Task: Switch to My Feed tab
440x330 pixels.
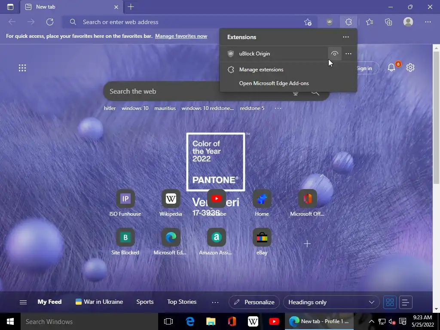Action: (49, 302)
